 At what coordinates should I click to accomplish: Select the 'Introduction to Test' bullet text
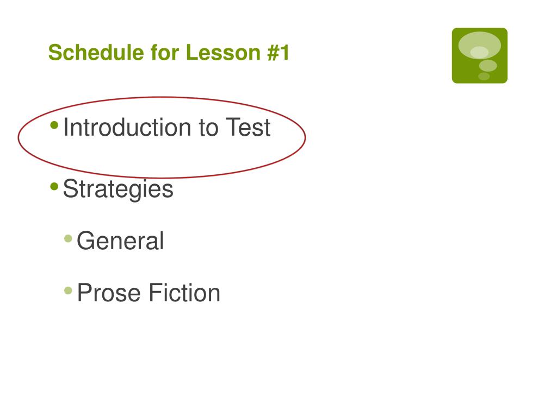pos(167,127)
